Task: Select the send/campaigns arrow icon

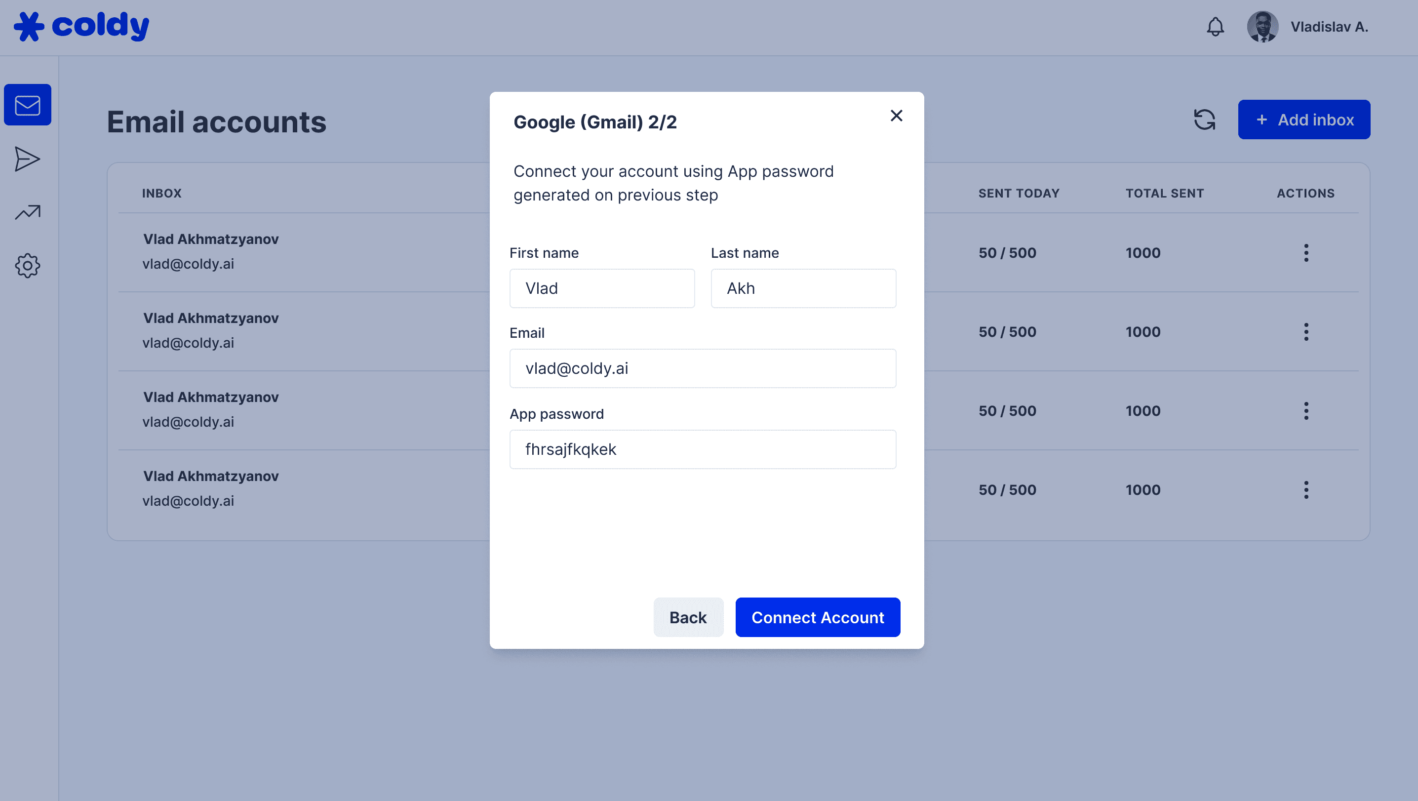Action: (x=27, y=158)
